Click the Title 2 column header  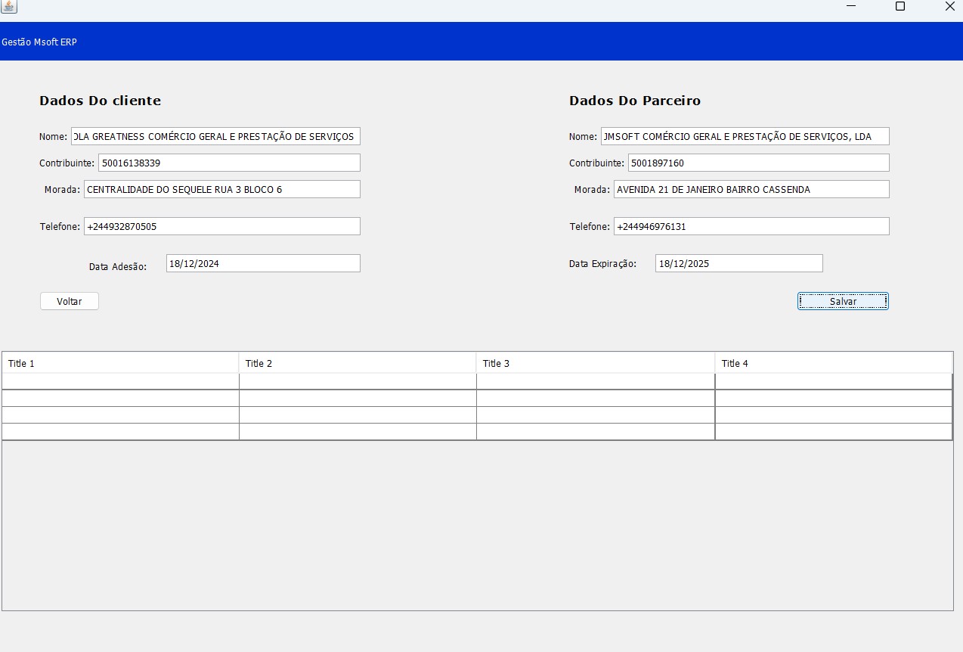click(357, 363)
